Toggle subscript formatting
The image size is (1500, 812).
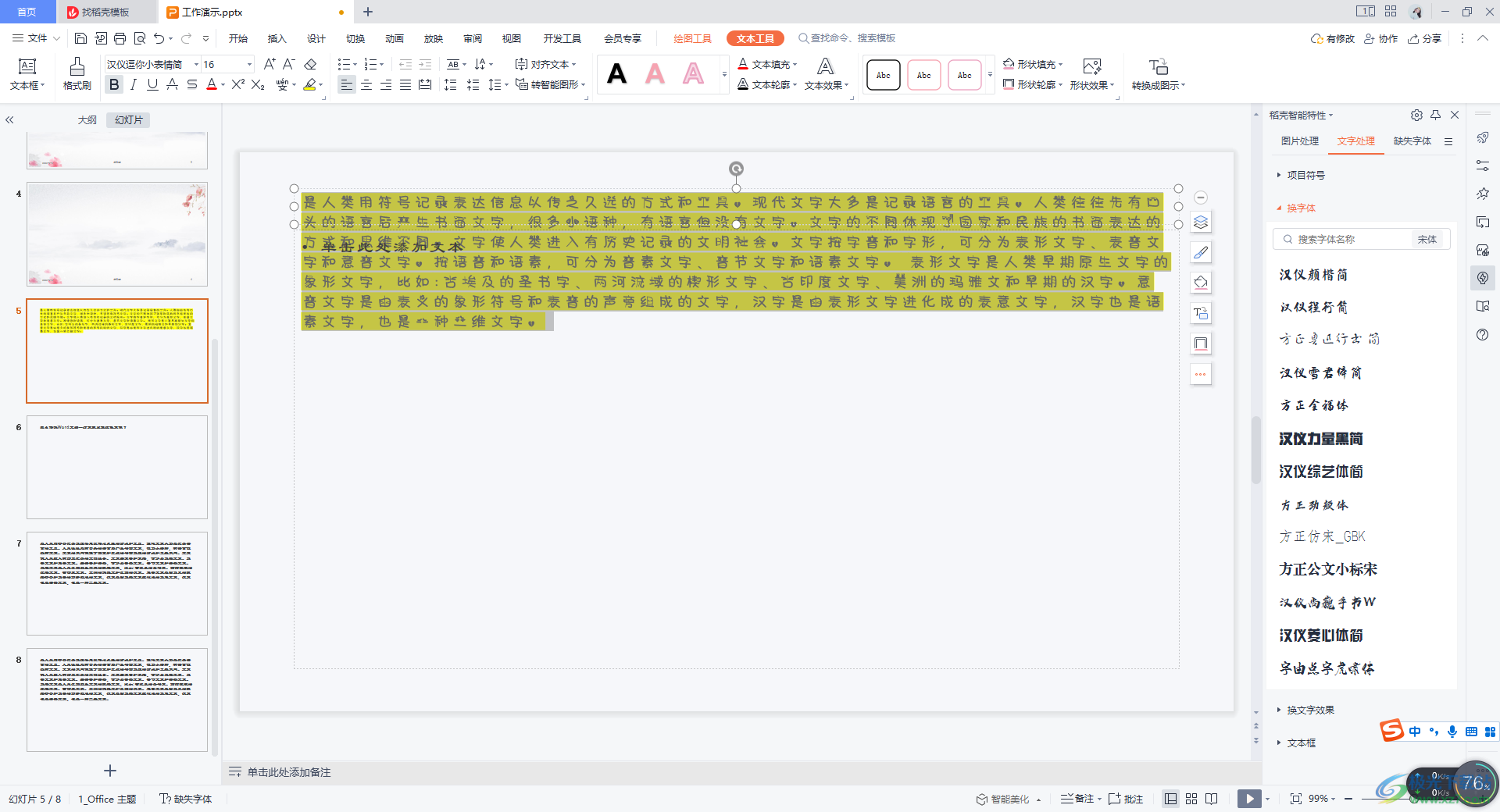258,84
